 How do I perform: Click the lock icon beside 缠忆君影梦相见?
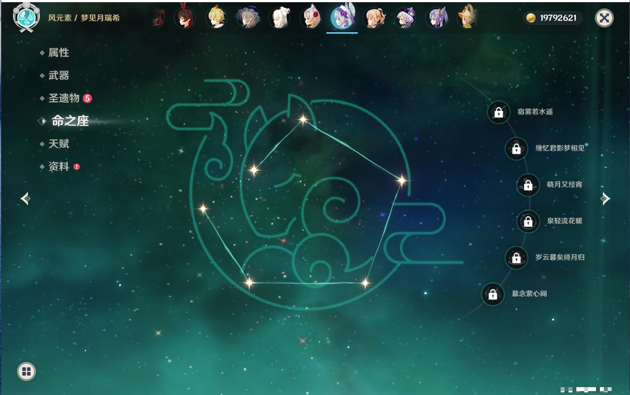[x=517, y=148]
